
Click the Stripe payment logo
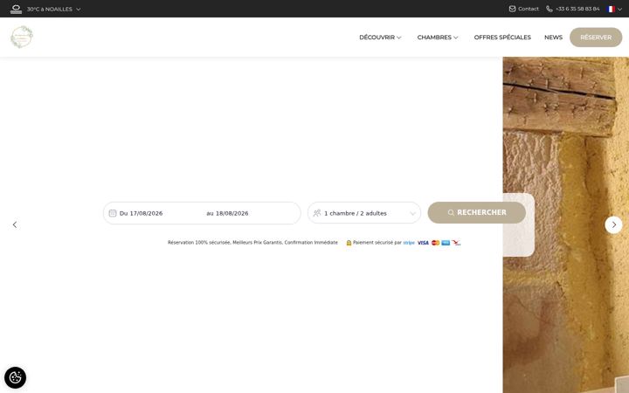coord(409,243)
